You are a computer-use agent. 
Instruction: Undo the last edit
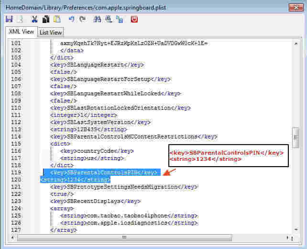(71, 19)
